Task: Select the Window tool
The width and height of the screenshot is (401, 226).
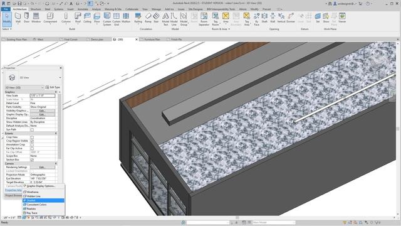Action: [x=36, y=18]
